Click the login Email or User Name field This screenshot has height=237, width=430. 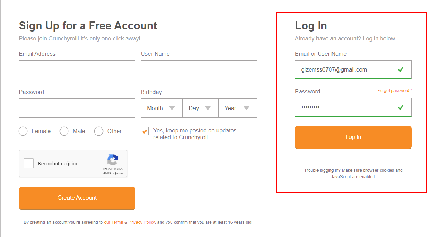pyautogui.click(x=353, y=70)
